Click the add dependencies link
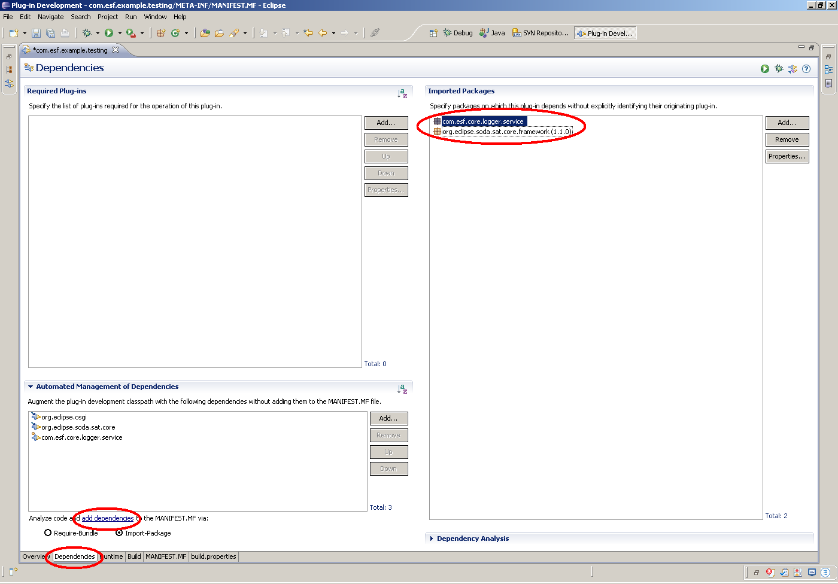The height and width of the screenshot is (584, 838). 108,518
